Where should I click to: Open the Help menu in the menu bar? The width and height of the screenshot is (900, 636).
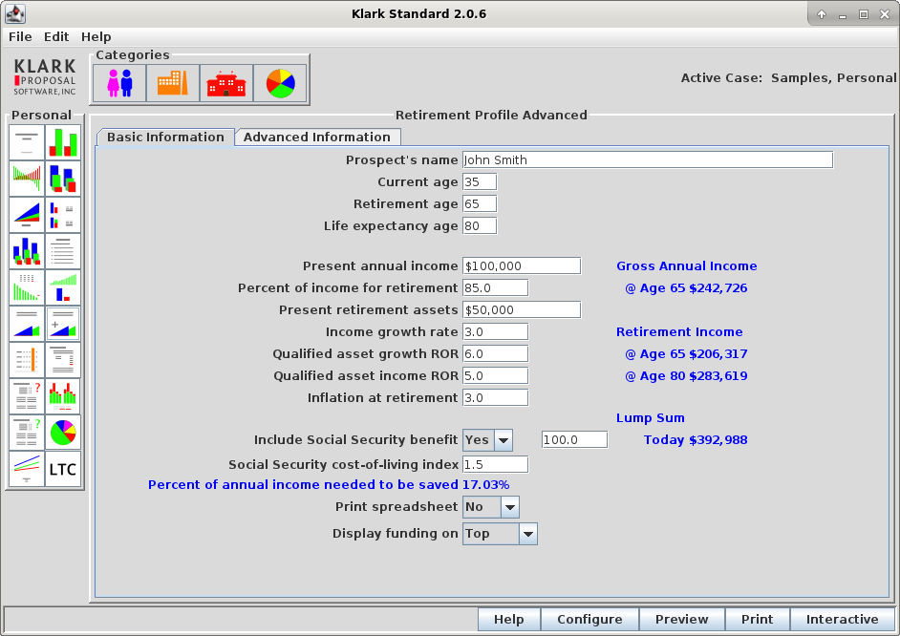click(96, 36)
